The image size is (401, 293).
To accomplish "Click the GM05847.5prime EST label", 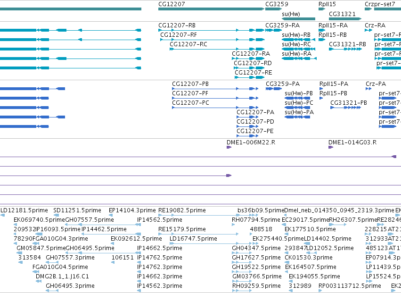I will (x=41, y=248).
